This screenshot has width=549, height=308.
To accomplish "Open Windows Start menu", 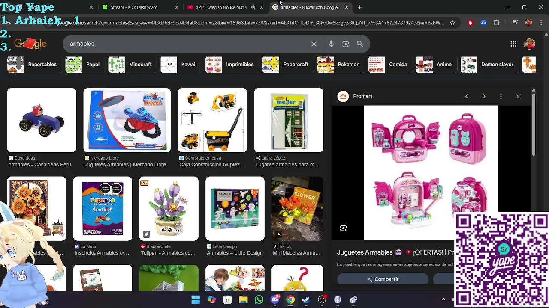I will (x=196, y=299).
